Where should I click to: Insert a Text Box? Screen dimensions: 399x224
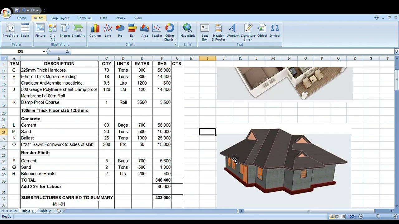204,33
